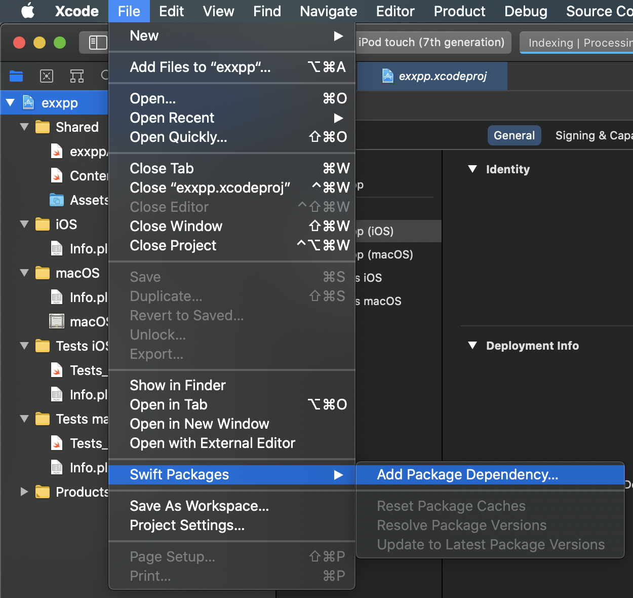Click the exxpp project file icon
This screenshot has height=598, width=633.
coord(29,102)
